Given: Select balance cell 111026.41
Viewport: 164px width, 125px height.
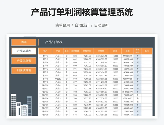Looking at the screenshot, I should 128,56.
